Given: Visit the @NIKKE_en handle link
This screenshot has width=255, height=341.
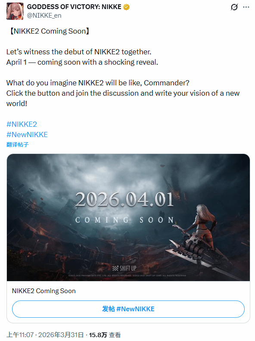Looking at the screenshot, I should pyautogui.click(x=44, y=16).
